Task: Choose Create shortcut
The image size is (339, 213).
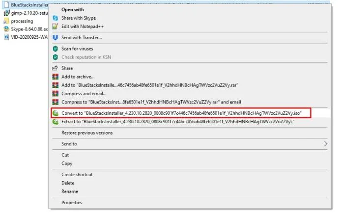Action: (x=77, y=174)
